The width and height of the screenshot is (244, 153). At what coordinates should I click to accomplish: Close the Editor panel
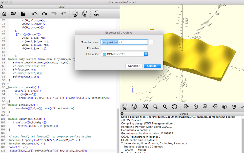point(2,7)
